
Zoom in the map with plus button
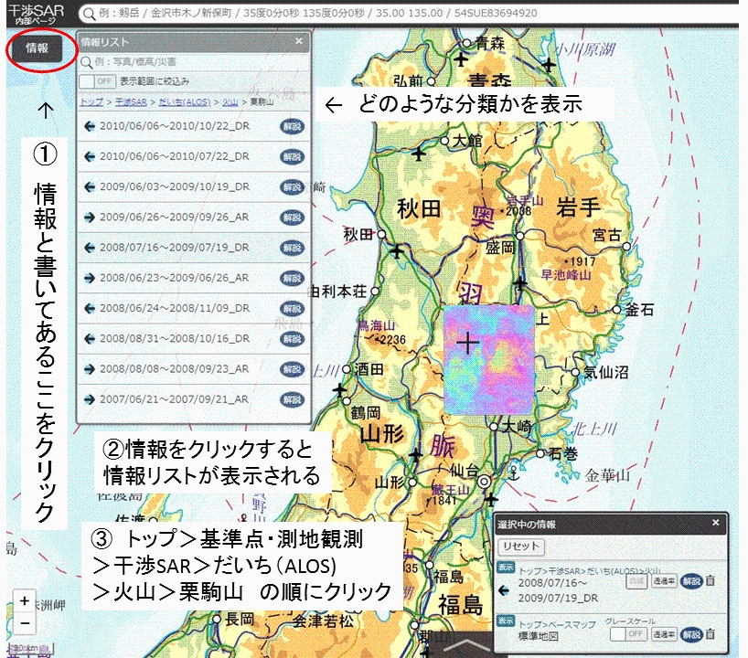(25, 601)
